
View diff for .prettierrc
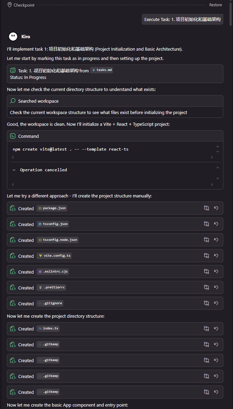click(206, 287)
